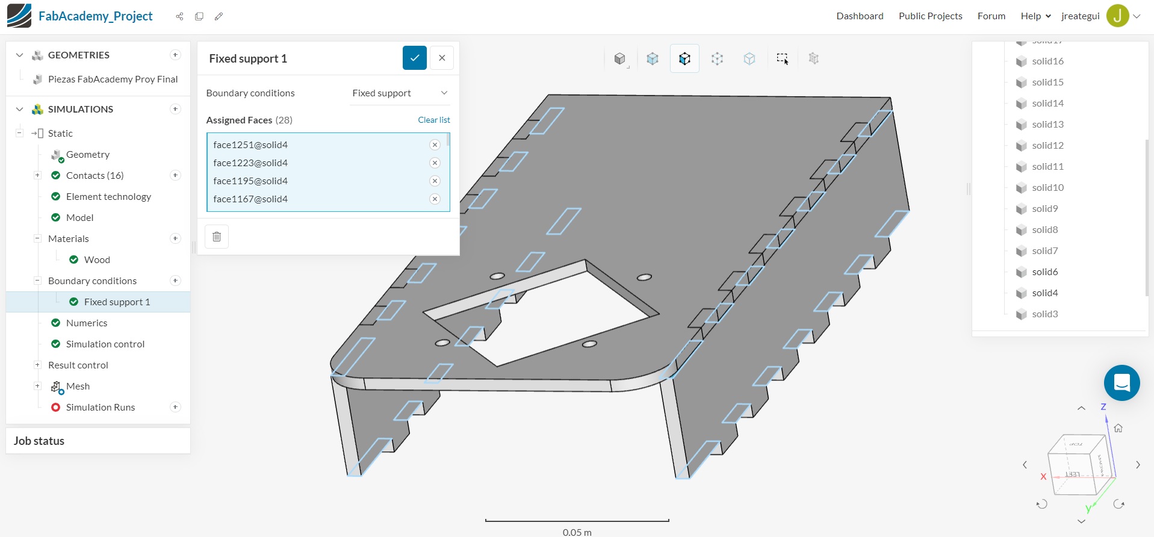1154x537 pixels.
Task: Select Piezas FabAcademy Proy Final geometry
Action: [x=113, y=79]
